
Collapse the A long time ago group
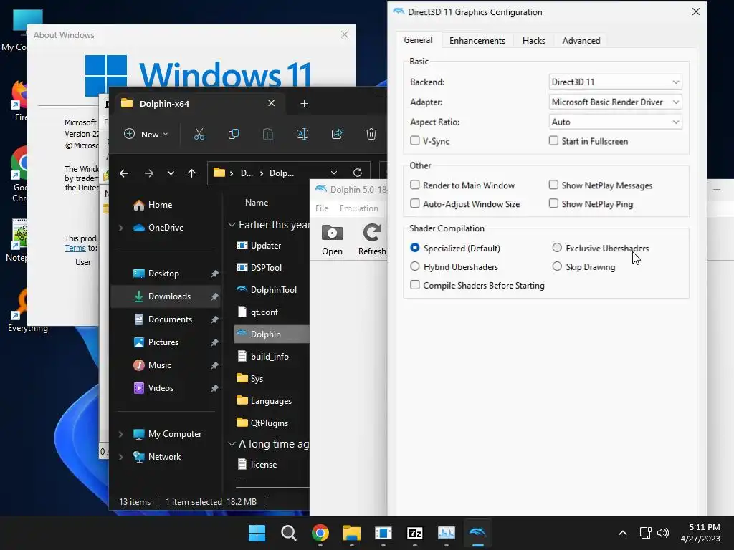tap(232, 444)
